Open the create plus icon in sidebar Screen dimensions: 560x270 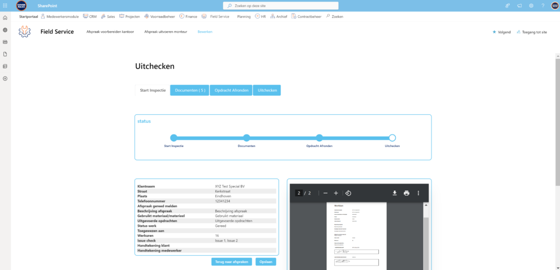pos(5,78)
